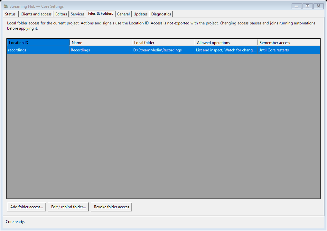The width and height of the screenshot is (327, 231).
Task: Click the 'Core ready.' status text
Action: pyautogui.click(x=15, y=222)
